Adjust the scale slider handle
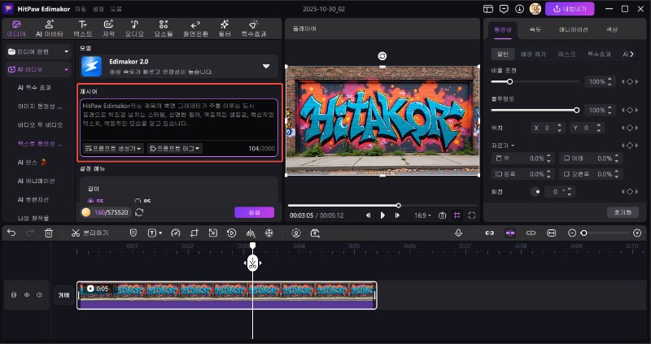The width and height of the screenshot is (651, 344). [x=510, y=82]
